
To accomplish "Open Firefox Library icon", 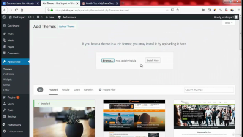I will click(204, 10).
